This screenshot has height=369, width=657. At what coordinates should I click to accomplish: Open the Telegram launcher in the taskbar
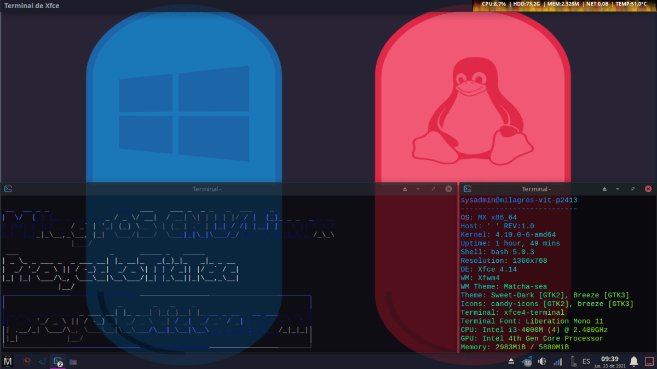pos(42,361)
